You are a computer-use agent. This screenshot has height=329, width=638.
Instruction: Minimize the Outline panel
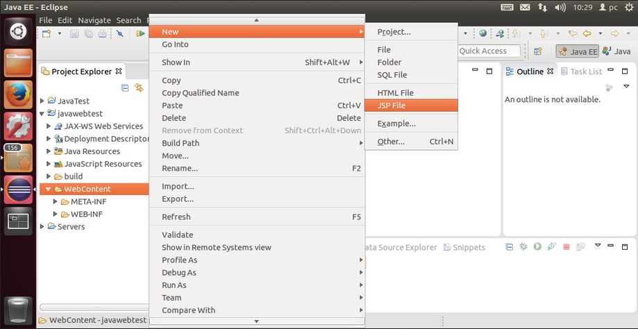[x=610, y=70]
